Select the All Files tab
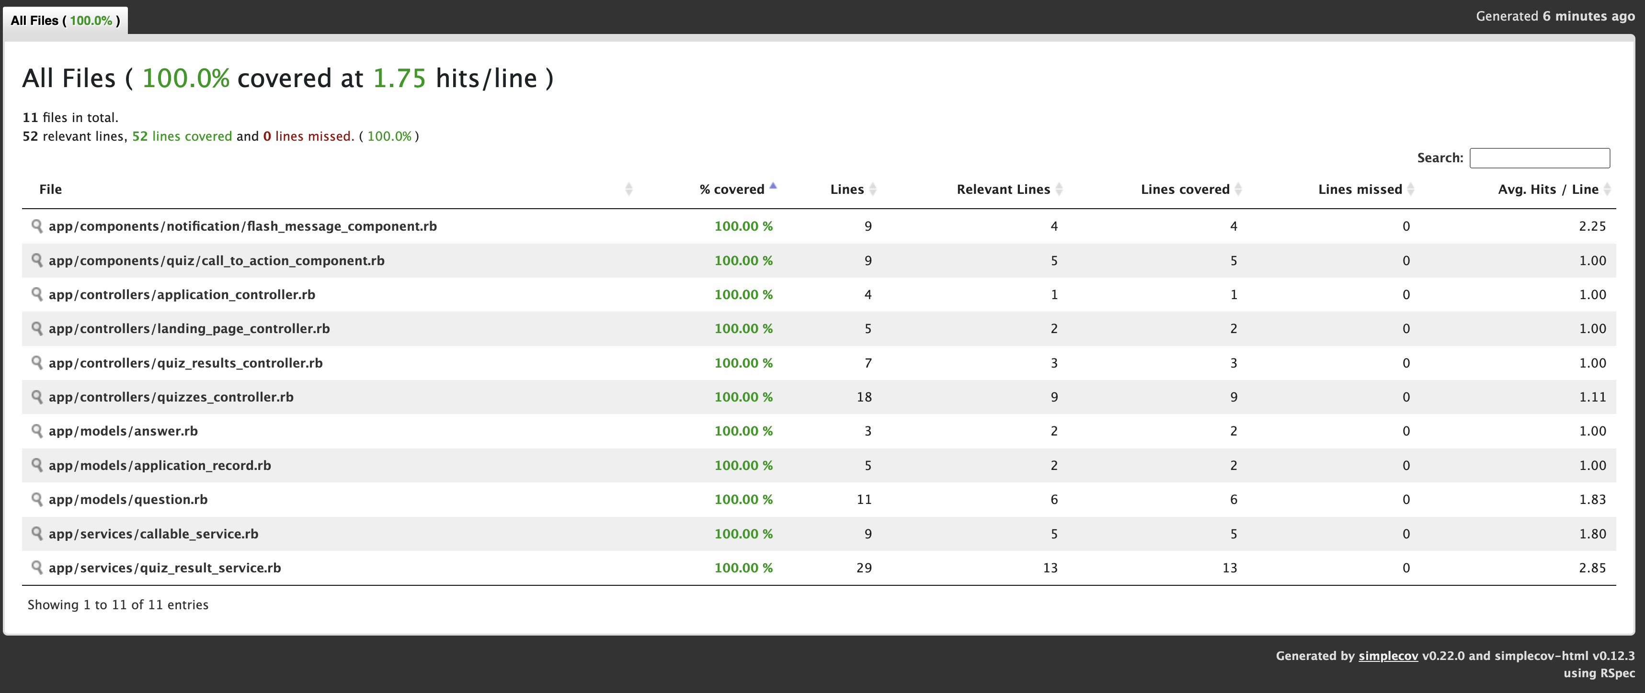The height and width of the screenshot is (693, 1645). (x=65, y=21)
